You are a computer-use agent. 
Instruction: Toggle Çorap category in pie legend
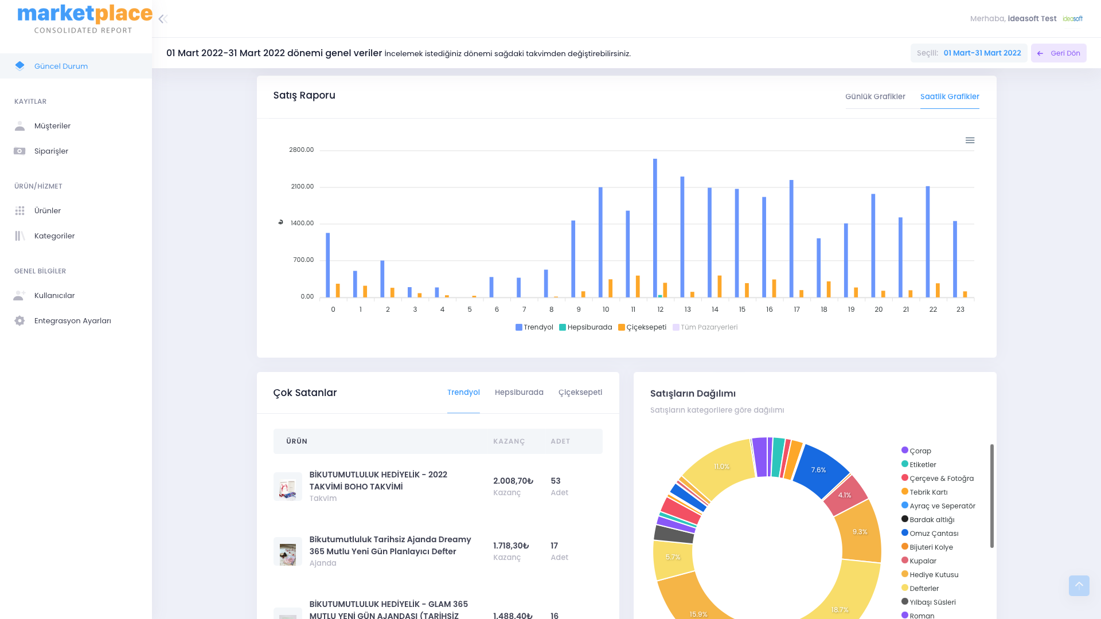pos(916,451)
